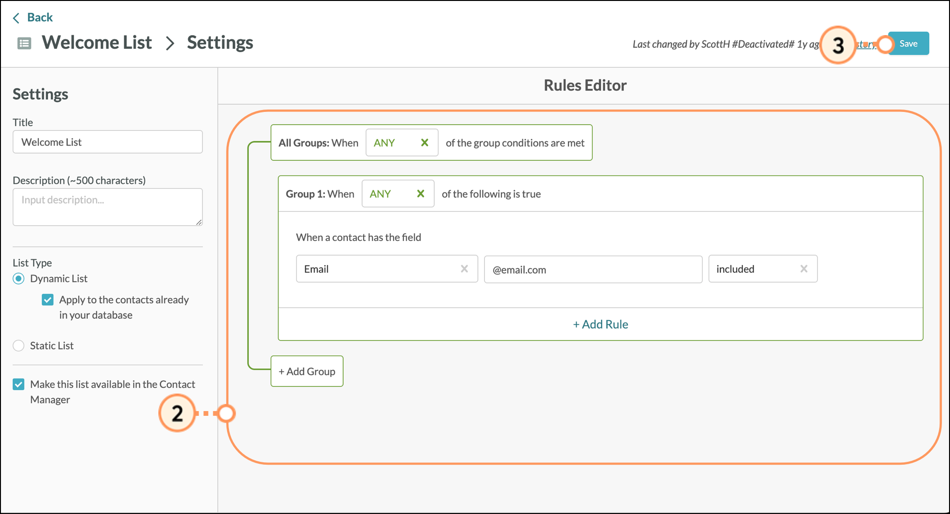Screen dimensions: 950x514
Task: Select Static List radio option
Action: coord(18,346)
